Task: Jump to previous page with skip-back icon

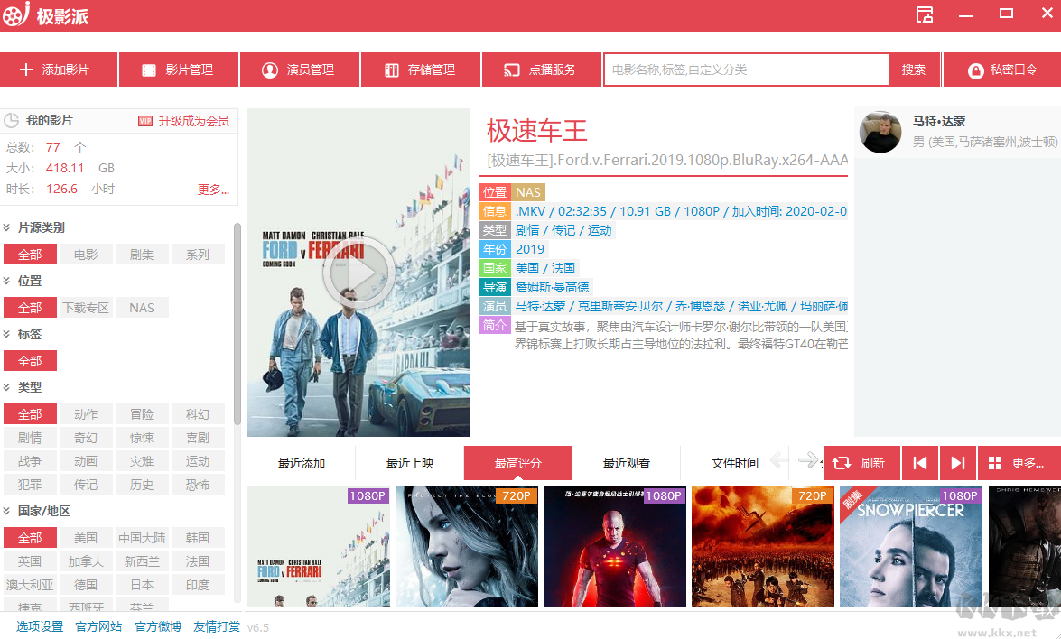Action: (x=919, y=463)
